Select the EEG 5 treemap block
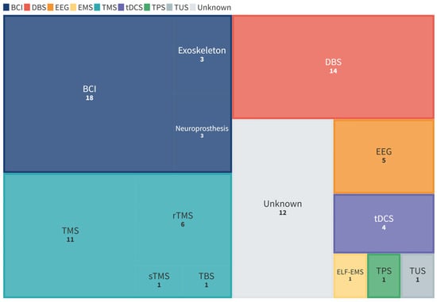Image resolution: width=437 pixels, height=302 pixels. (384, 156)
